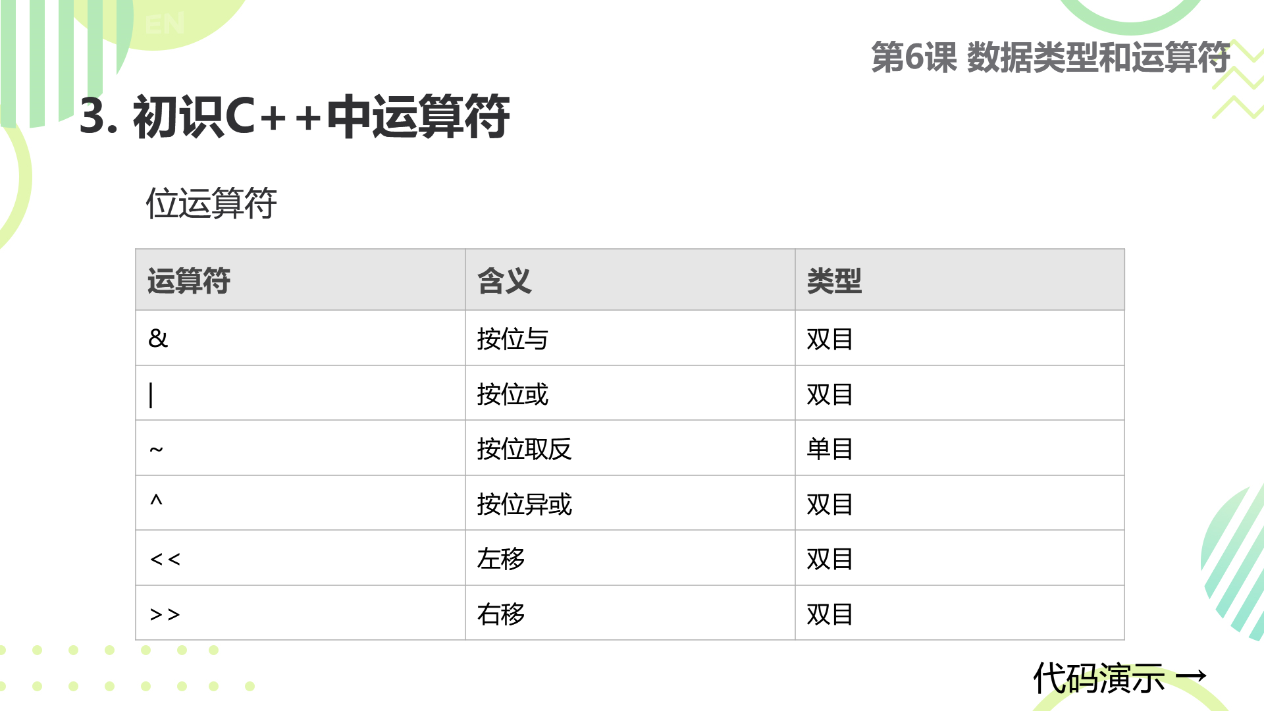Select the << operator cell
Viewport: 1264px width, 711px height.
point(300,558)
